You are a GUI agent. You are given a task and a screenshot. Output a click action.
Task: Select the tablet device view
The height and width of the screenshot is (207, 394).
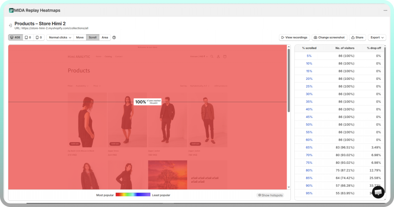(28, 37)
